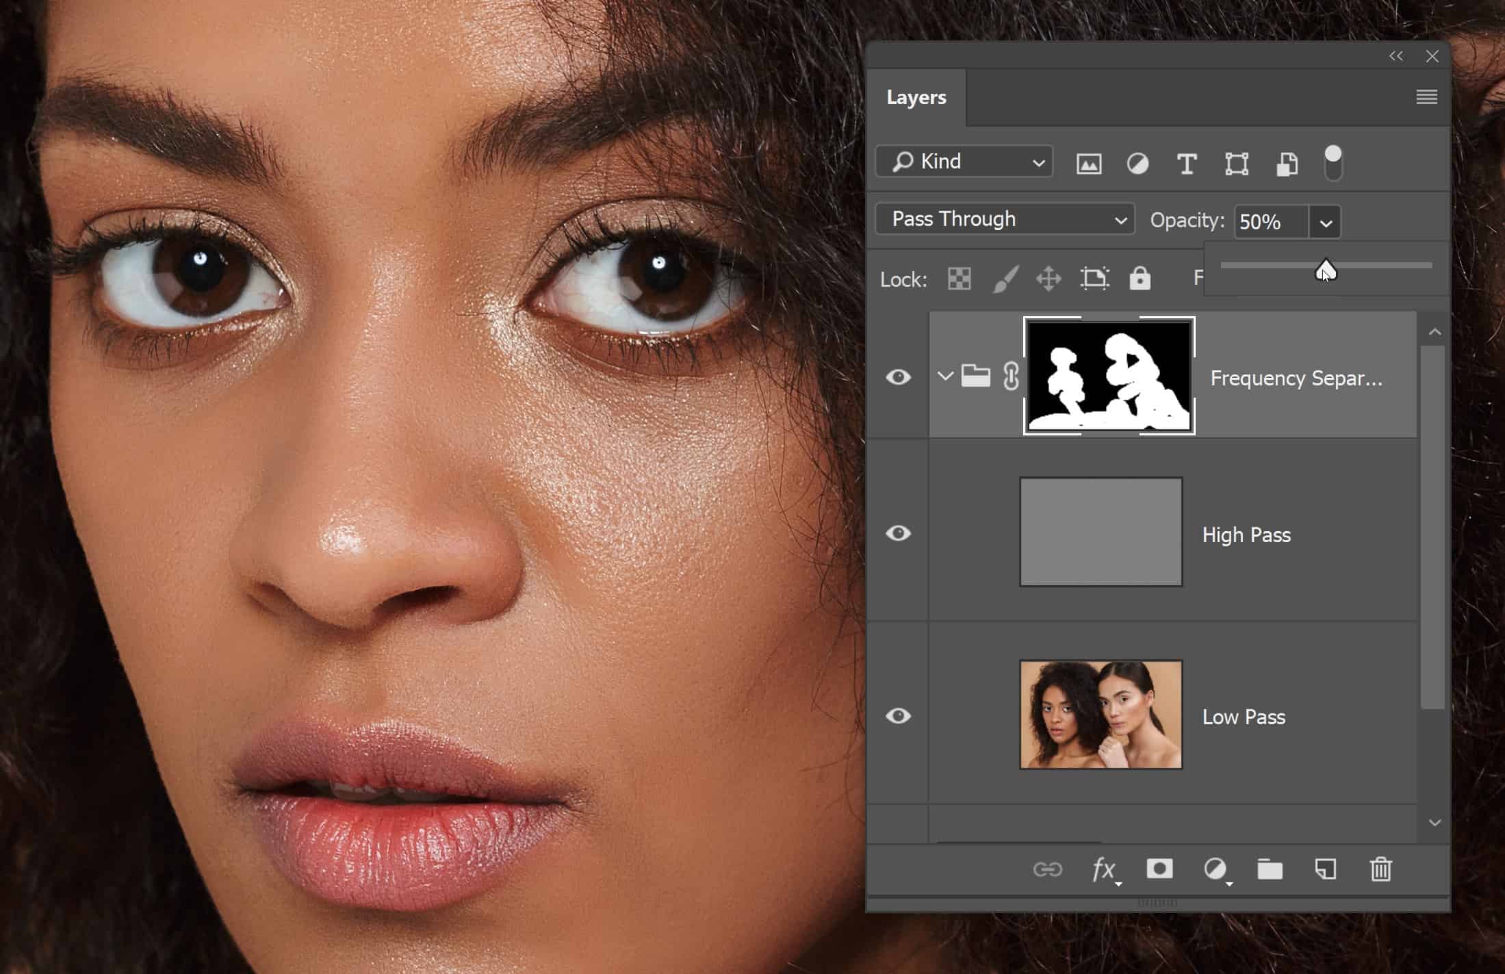Click the mask link chain icon on group
Image resolution: width=1505 pixels, height=974 pixels.
[x=1011, y=376]
